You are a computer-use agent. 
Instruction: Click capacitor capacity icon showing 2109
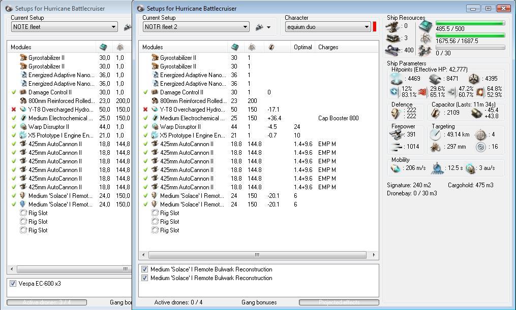pos(436,113)
